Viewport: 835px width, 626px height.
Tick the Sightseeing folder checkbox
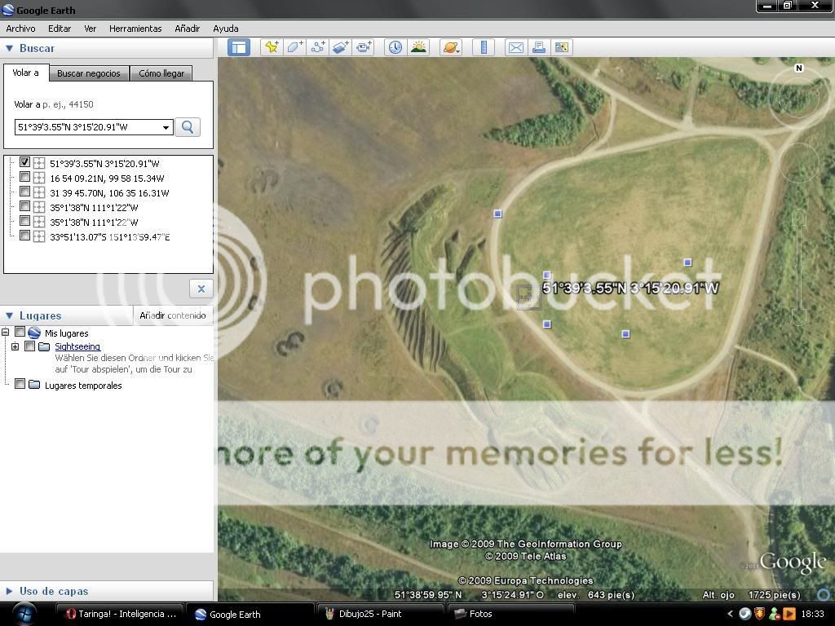(x=30, y=346)
